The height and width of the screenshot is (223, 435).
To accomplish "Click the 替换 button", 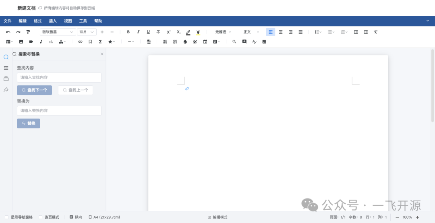I will click(x=29, y=124).
